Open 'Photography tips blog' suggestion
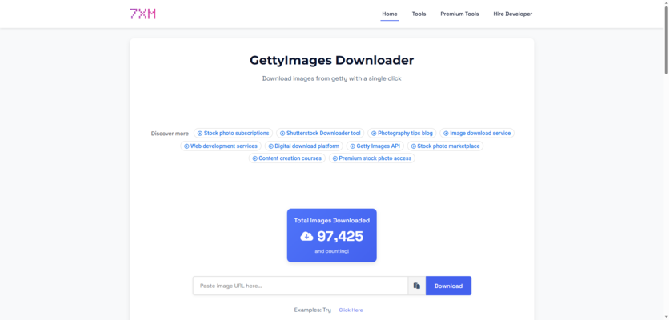The image size is (669, 320). point(402,133)
